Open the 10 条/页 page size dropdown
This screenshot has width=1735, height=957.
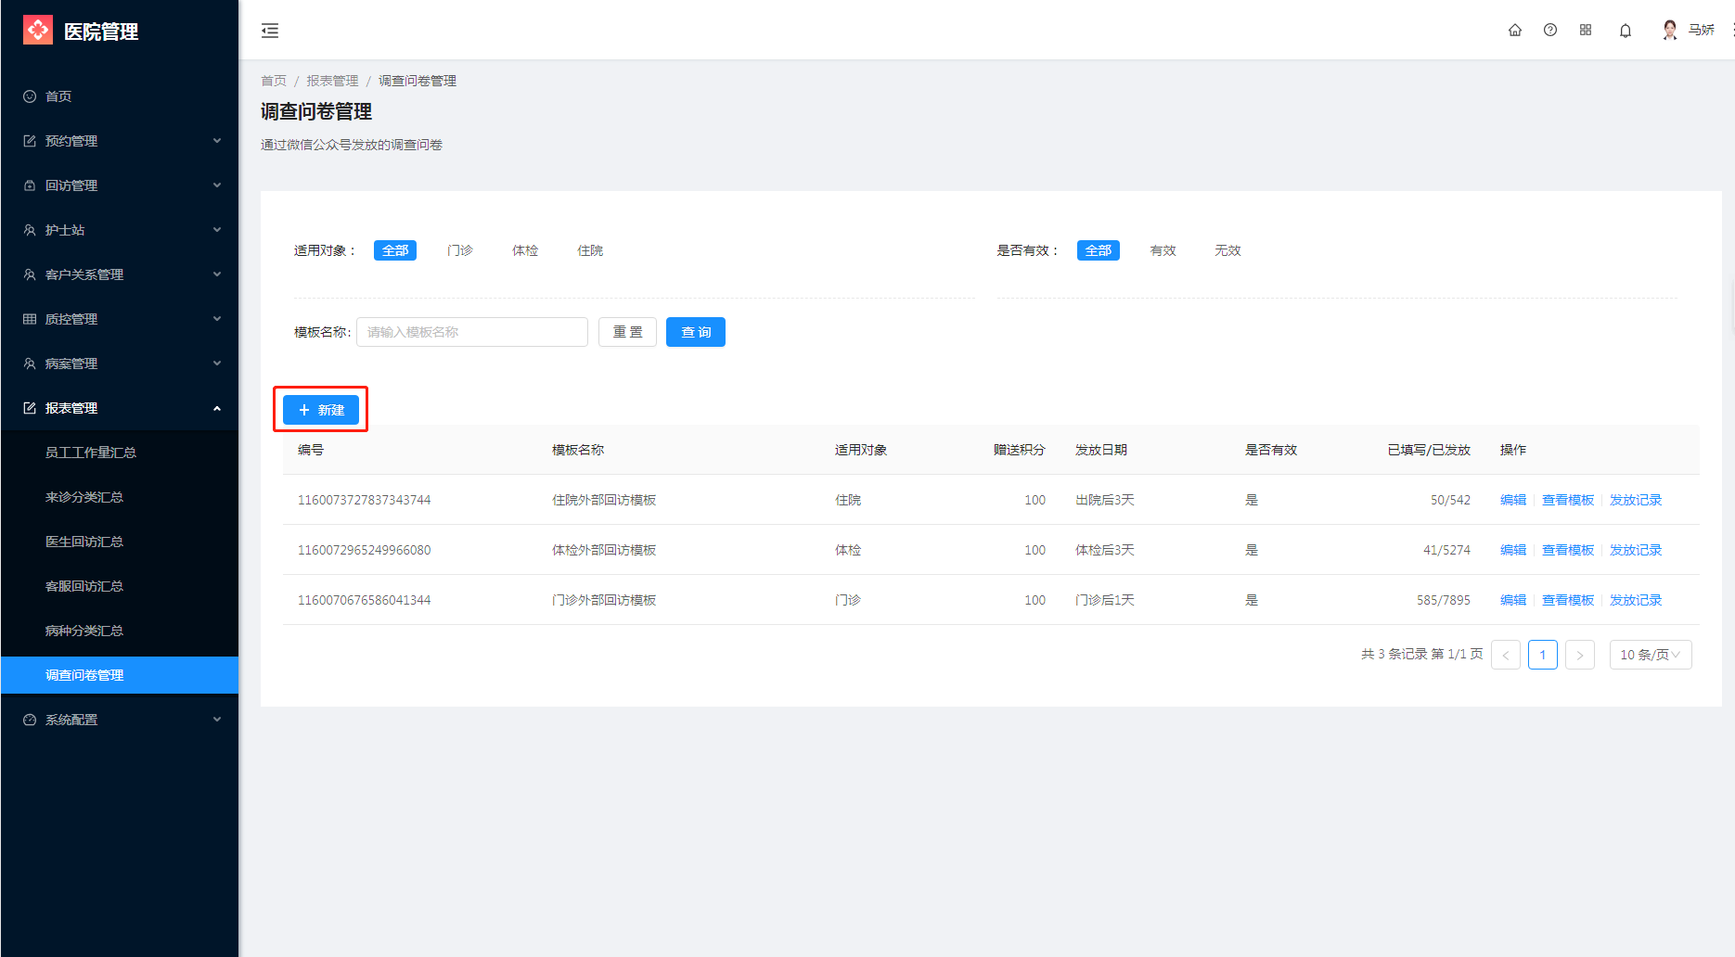tap(1651, 655)
